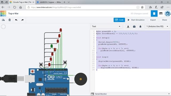Click the Export button
Screen dimensions: 171x96
[153, 20]
